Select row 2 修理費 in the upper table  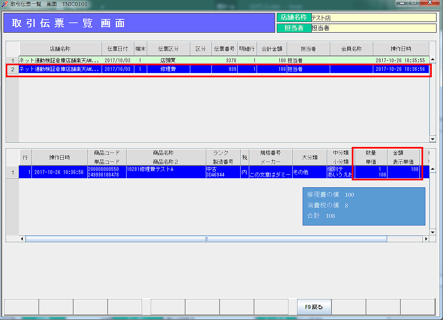pos(168,69)
